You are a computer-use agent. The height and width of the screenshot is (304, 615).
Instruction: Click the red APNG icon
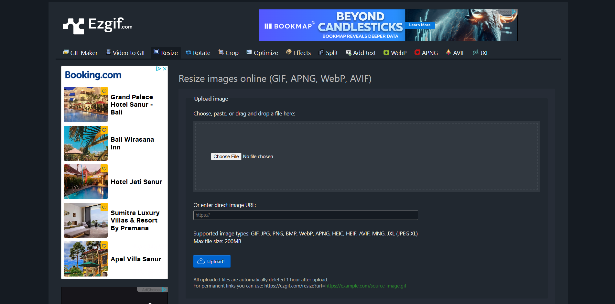tap(417, 52)
